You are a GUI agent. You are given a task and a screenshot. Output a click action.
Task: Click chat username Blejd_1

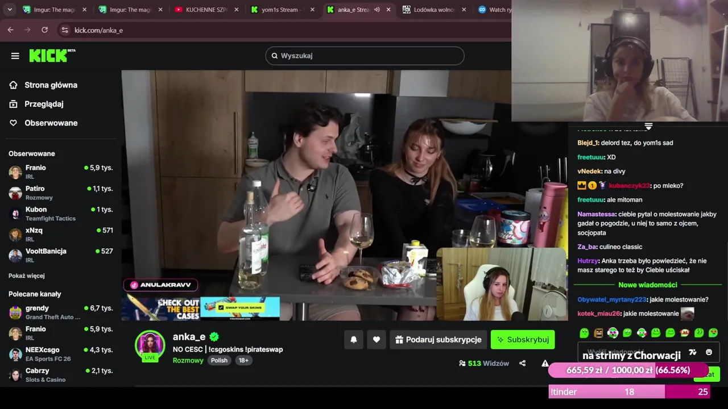click(x=588, y=143)
